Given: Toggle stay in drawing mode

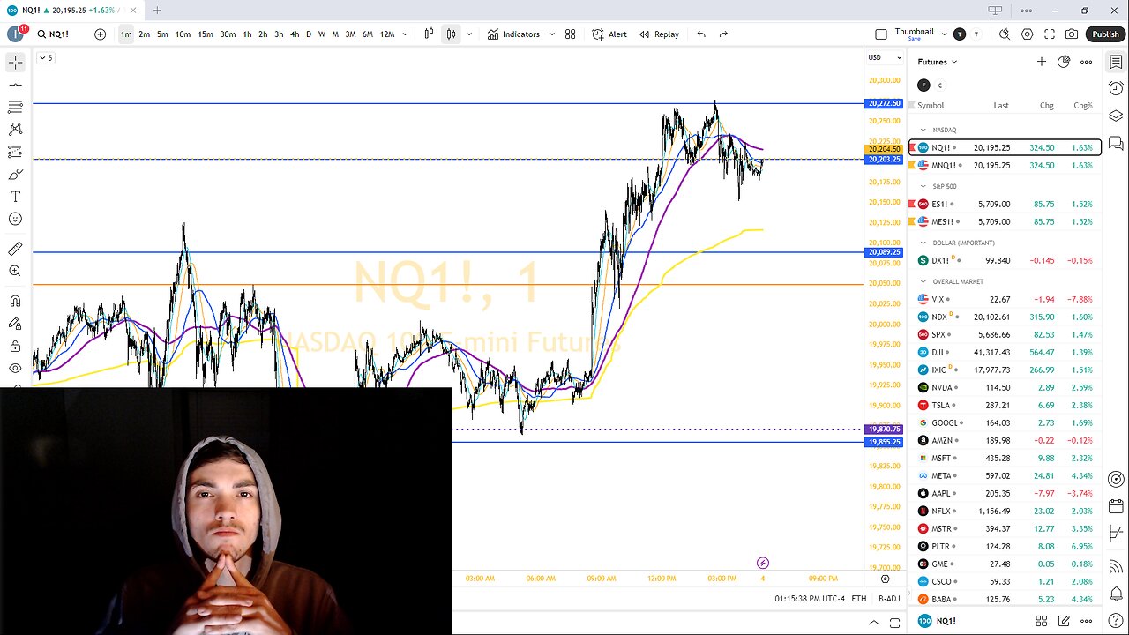Looking at the screenshot, I should click(15, 325).
